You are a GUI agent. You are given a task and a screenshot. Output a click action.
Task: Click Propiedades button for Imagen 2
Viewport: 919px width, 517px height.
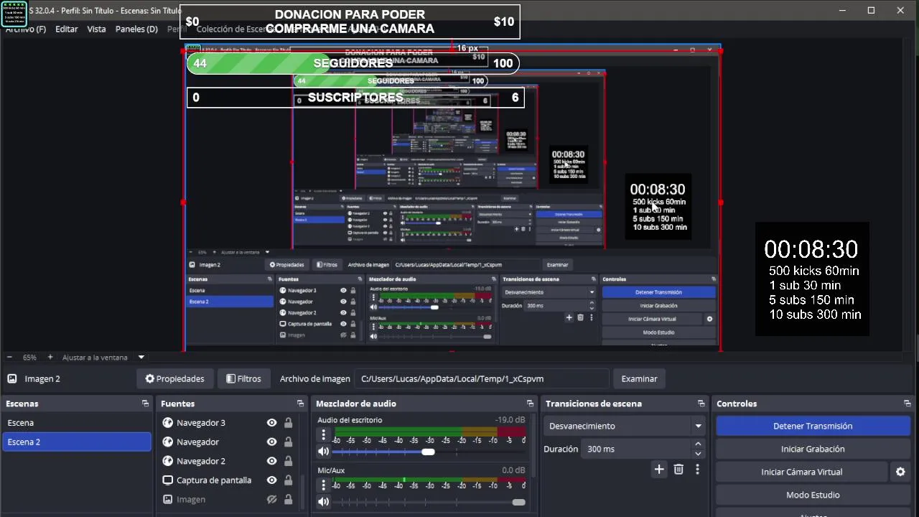point(174,378)
